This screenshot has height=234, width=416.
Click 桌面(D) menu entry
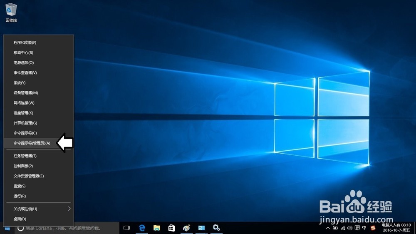[x=38, y=219]
